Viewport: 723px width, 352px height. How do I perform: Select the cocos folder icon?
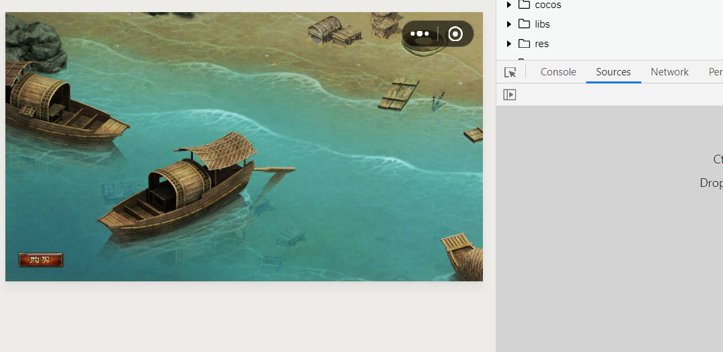[x=524, y=5]
